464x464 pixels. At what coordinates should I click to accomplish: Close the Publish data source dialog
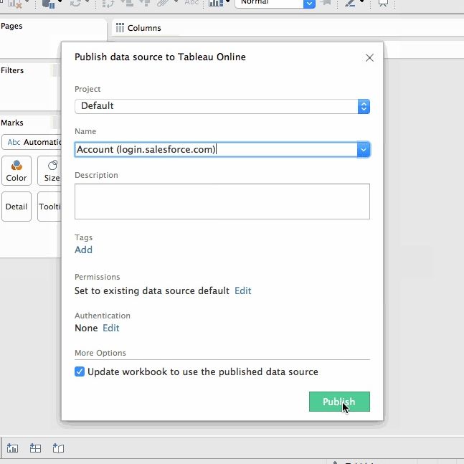(369, 57)
